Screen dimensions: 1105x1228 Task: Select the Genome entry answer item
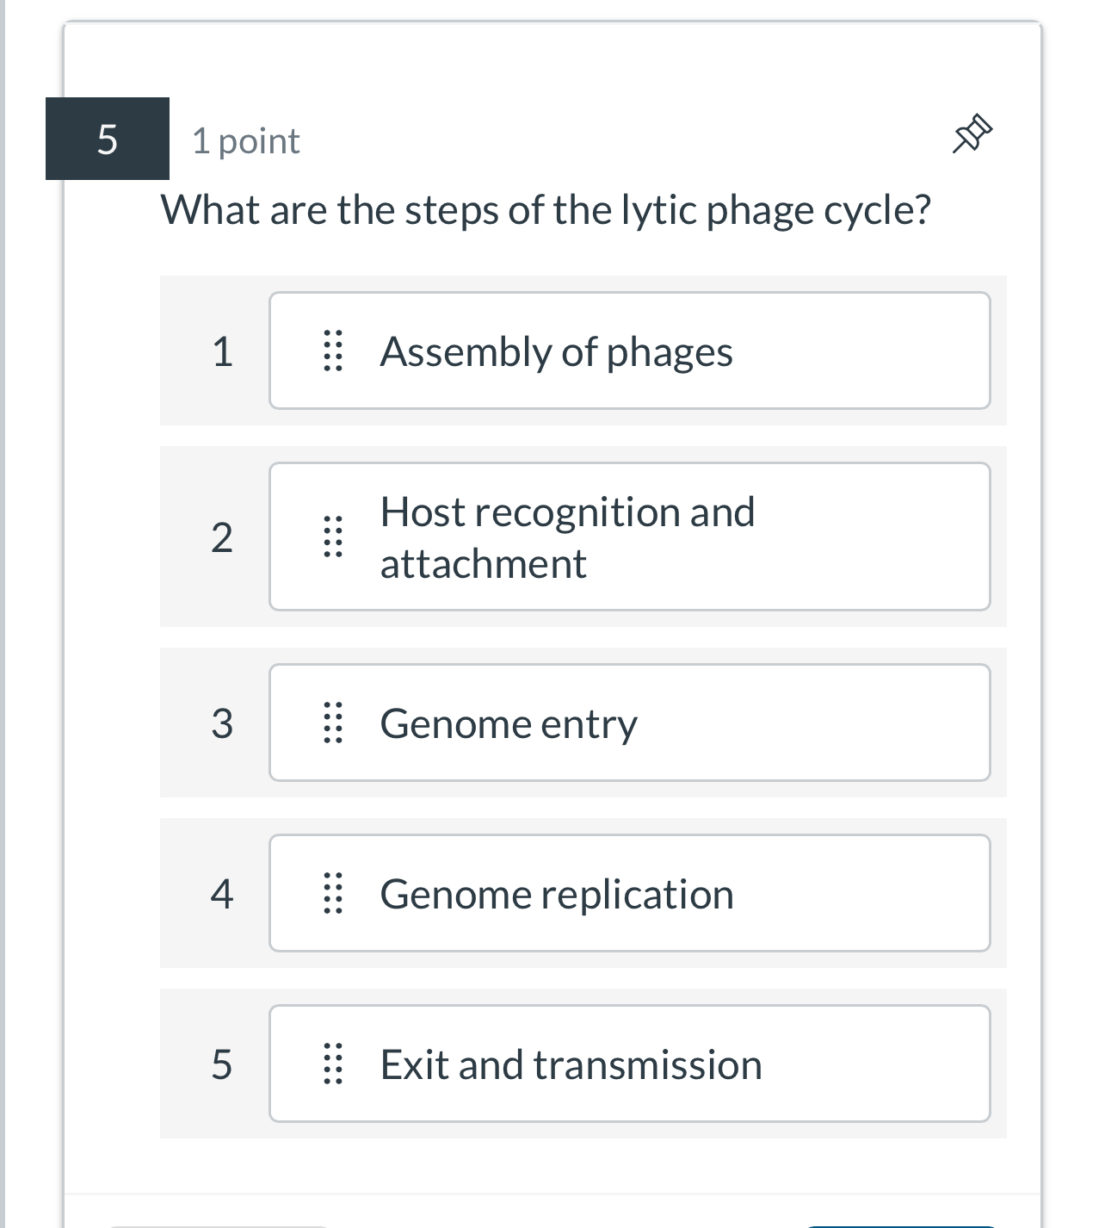630,723
